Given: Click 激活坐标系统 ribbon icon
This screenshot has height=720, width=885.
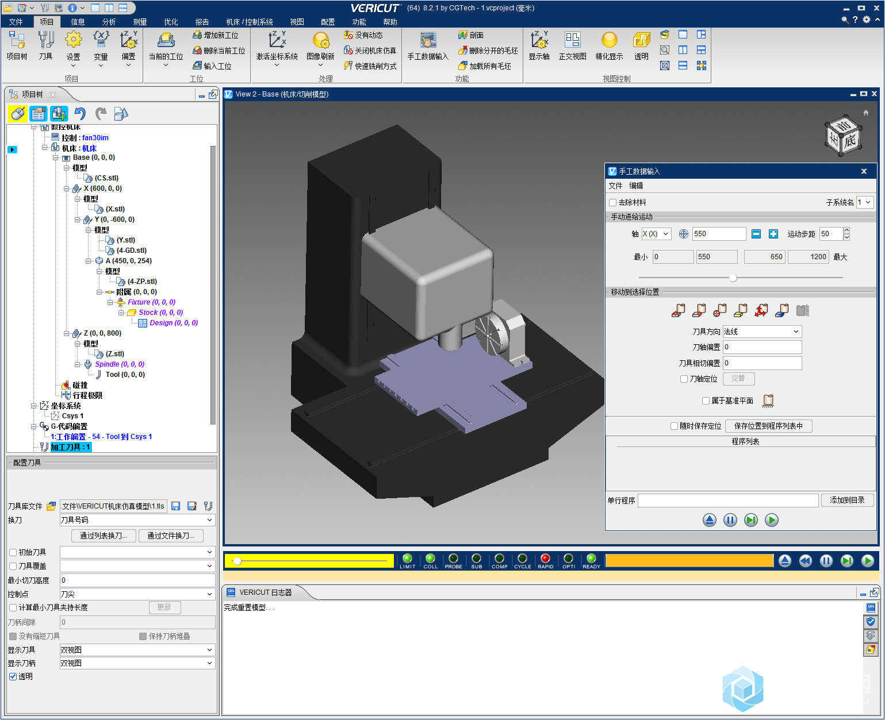Looking at the screenshot, I should 277,48.
